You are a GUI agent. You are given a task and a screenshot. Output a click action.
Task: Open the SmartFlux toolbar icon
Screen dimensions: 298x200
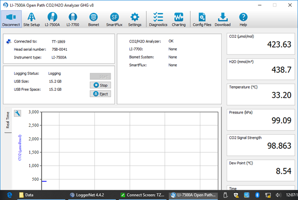114,19
